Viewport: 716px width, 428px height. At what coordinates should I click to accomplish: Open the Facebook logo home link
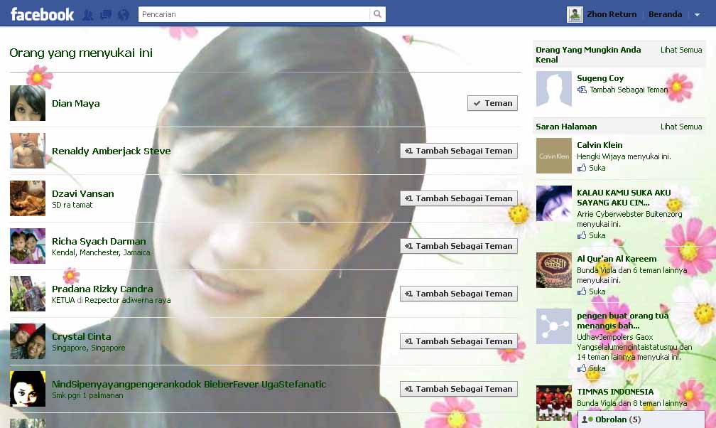(42, 15)
